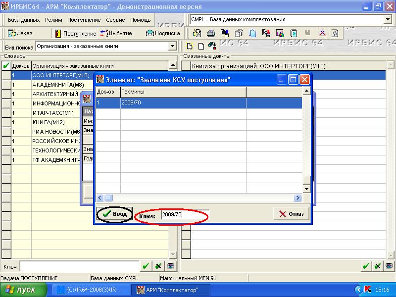
Task: Open the Вид поиска dropdown
Action: click(x=172, y=47)
